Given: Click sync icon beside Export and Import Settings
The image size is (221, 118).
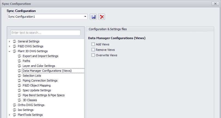Looking at the screenshot, I should click(19, 56).
